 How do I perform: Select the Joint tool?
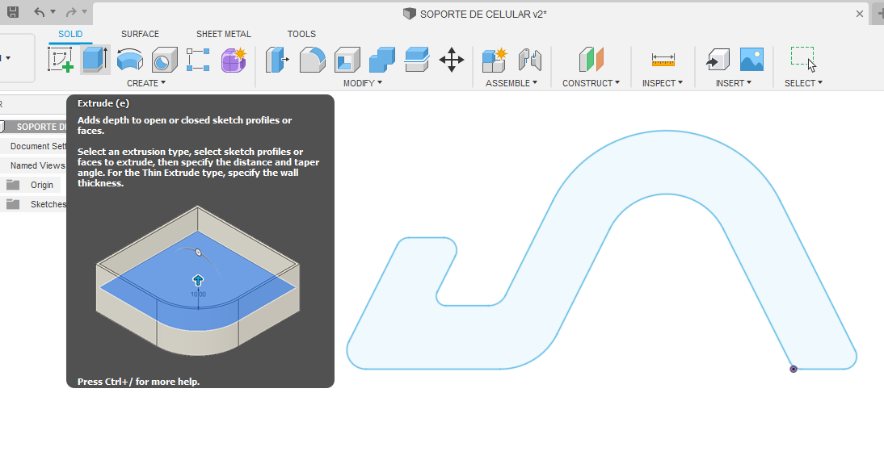pos(529,59)
